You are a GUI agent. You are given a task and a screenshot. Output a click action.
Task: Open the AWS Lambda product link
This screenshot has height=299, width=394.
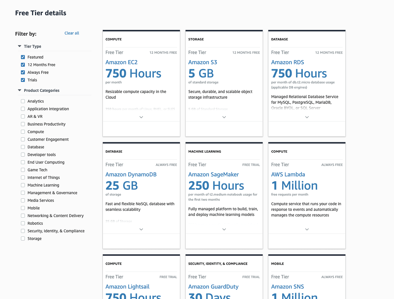[288, 174]
